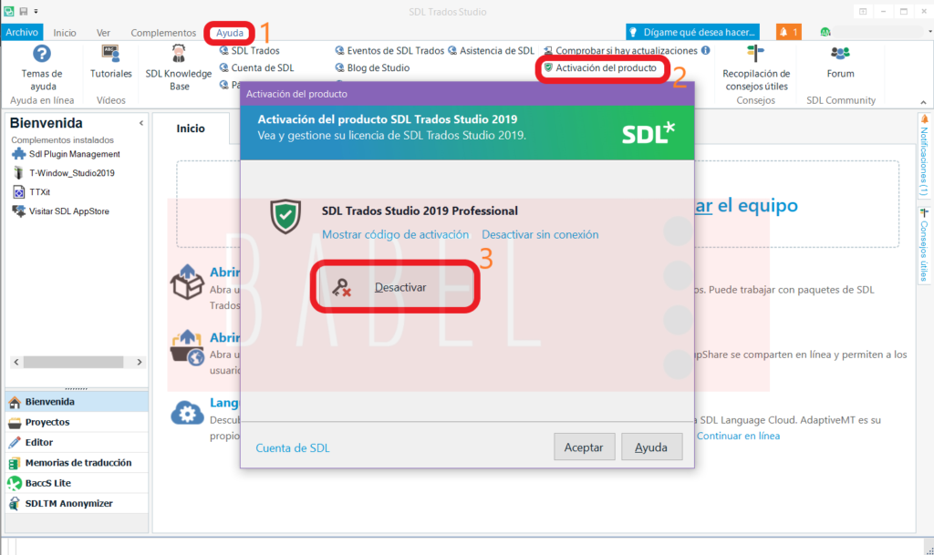934x555 pixels.
Task: Click Cuenta de SDL link in dialog
Action: [x=293, y=448]
